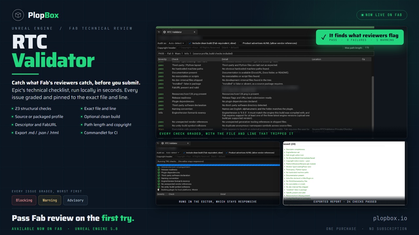The image size is (419, 235).
Task: Click the Warning severity badge
Action: pos(50,200)
